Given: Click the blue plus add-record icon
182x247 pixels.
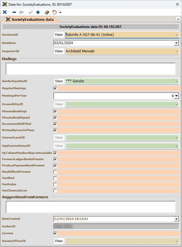Looking at the screenshot, I should (x=38, y=12).
